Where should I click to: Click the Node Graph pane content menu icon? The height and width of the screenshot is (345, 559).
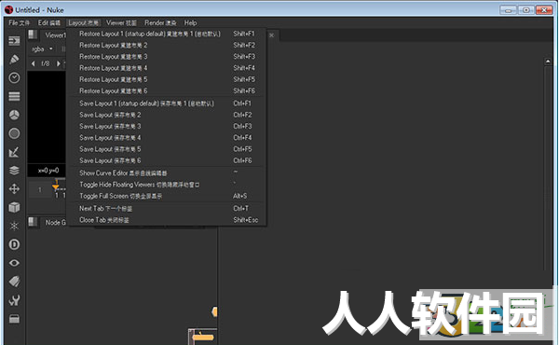pos(33,222)
